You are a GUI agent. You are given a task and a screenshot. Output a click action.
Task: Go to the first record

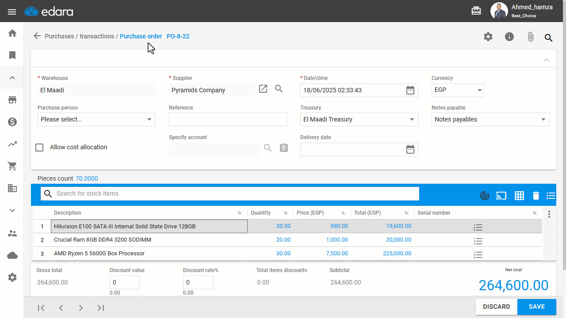[41, 308]
